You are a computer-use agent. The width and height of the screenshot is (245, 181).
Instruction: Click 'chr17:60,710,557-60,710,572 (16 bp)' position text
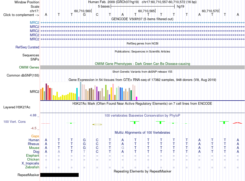(x=169, y=2)
